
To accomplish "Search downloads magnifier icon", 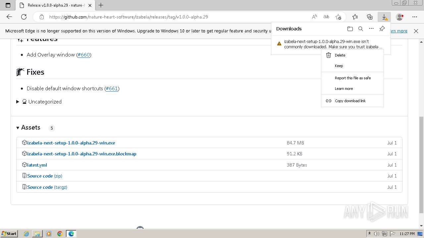I will (361, 29).
